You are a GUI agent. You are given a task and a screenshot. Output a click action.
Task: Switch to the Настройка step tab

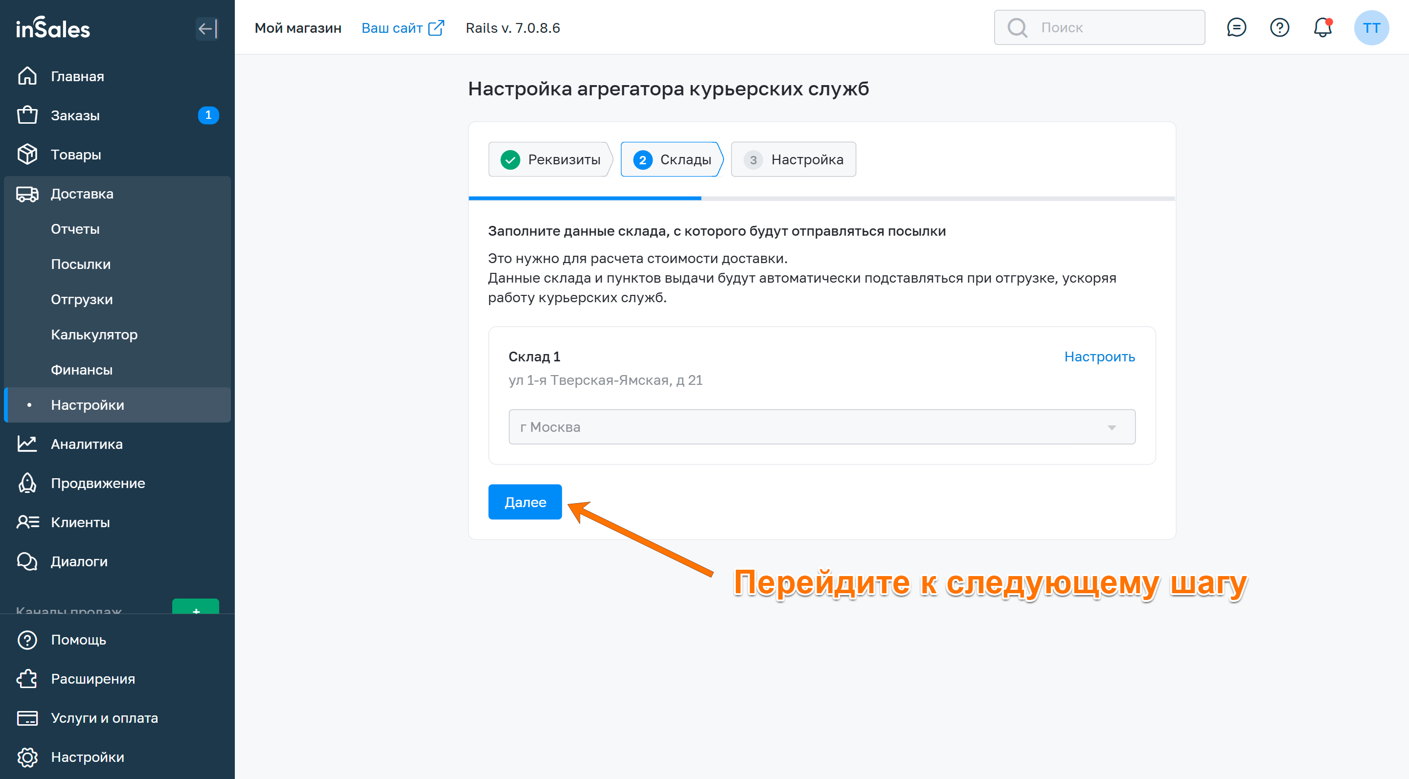coord(793,159)
